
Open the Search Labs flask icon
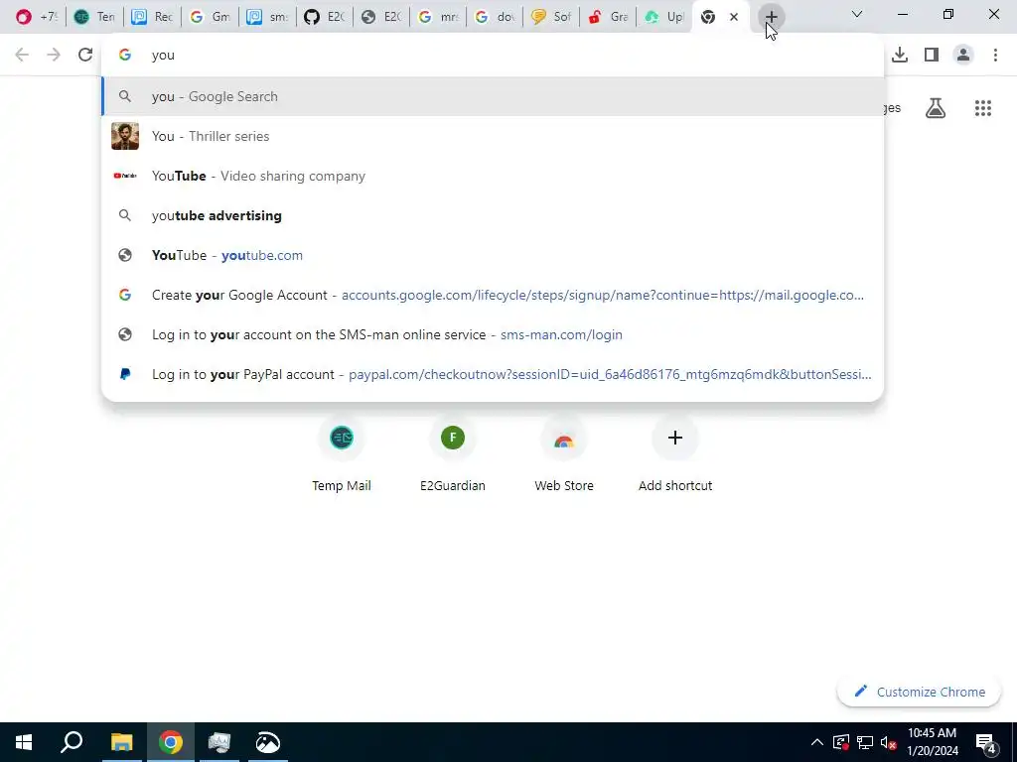click(x=936, y=108)
